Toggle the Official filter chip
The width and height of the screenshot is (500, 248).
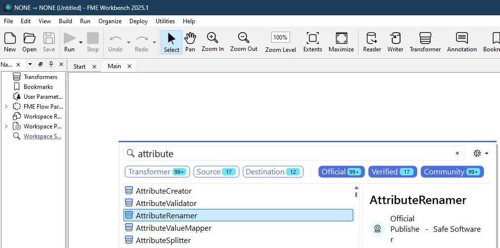click(x=341, y=172)
